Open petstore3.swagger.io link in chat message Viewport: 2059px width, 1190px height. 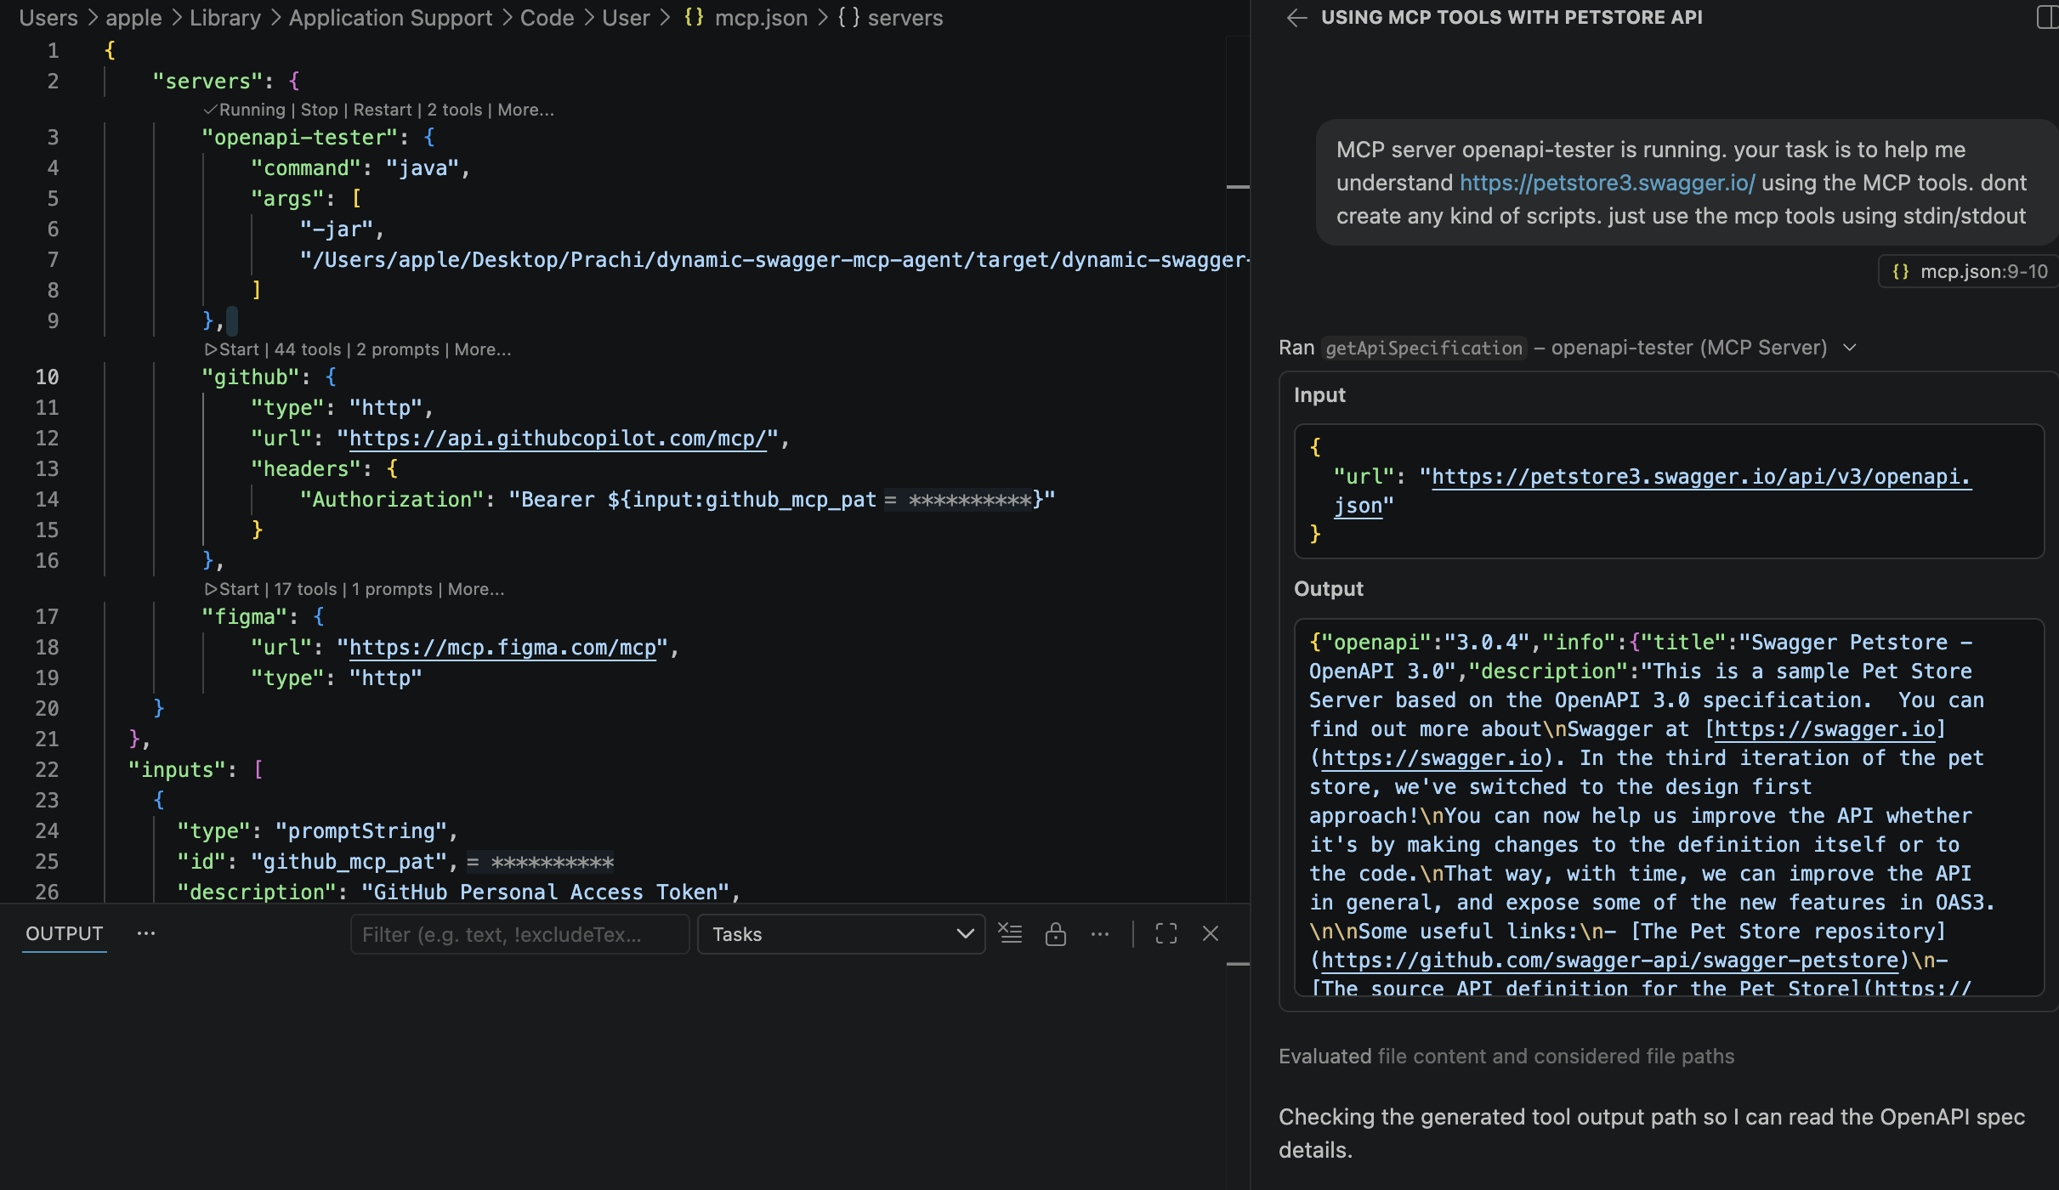point(1607,183)
